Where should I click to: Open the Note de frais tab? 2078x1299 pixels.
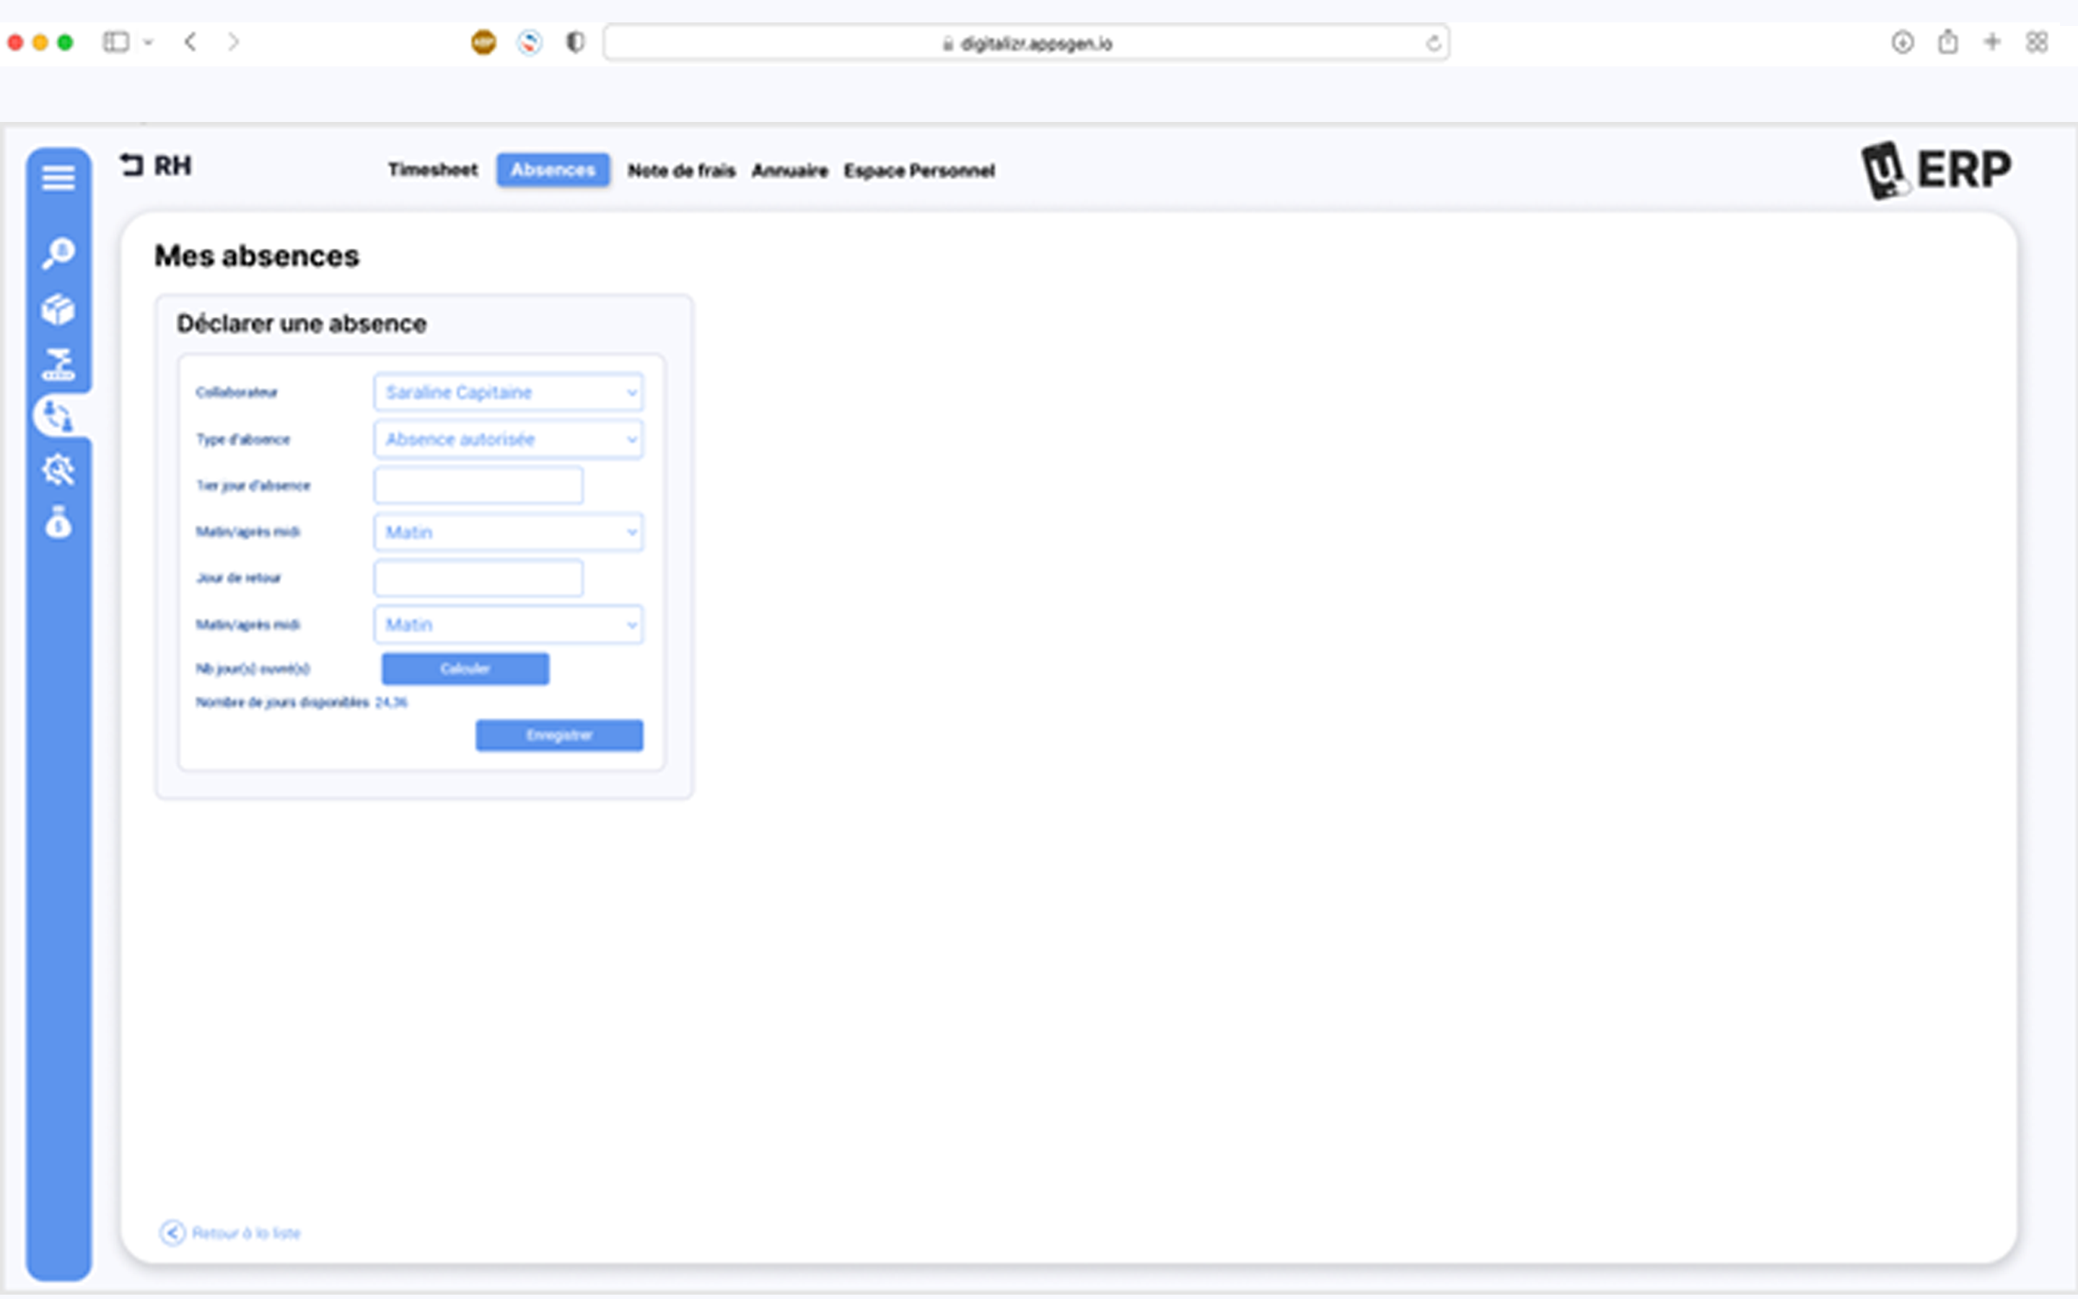pos(682,171)
